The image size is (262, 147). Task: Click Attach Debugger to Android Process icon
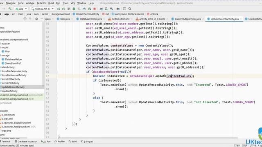point(90,9)
